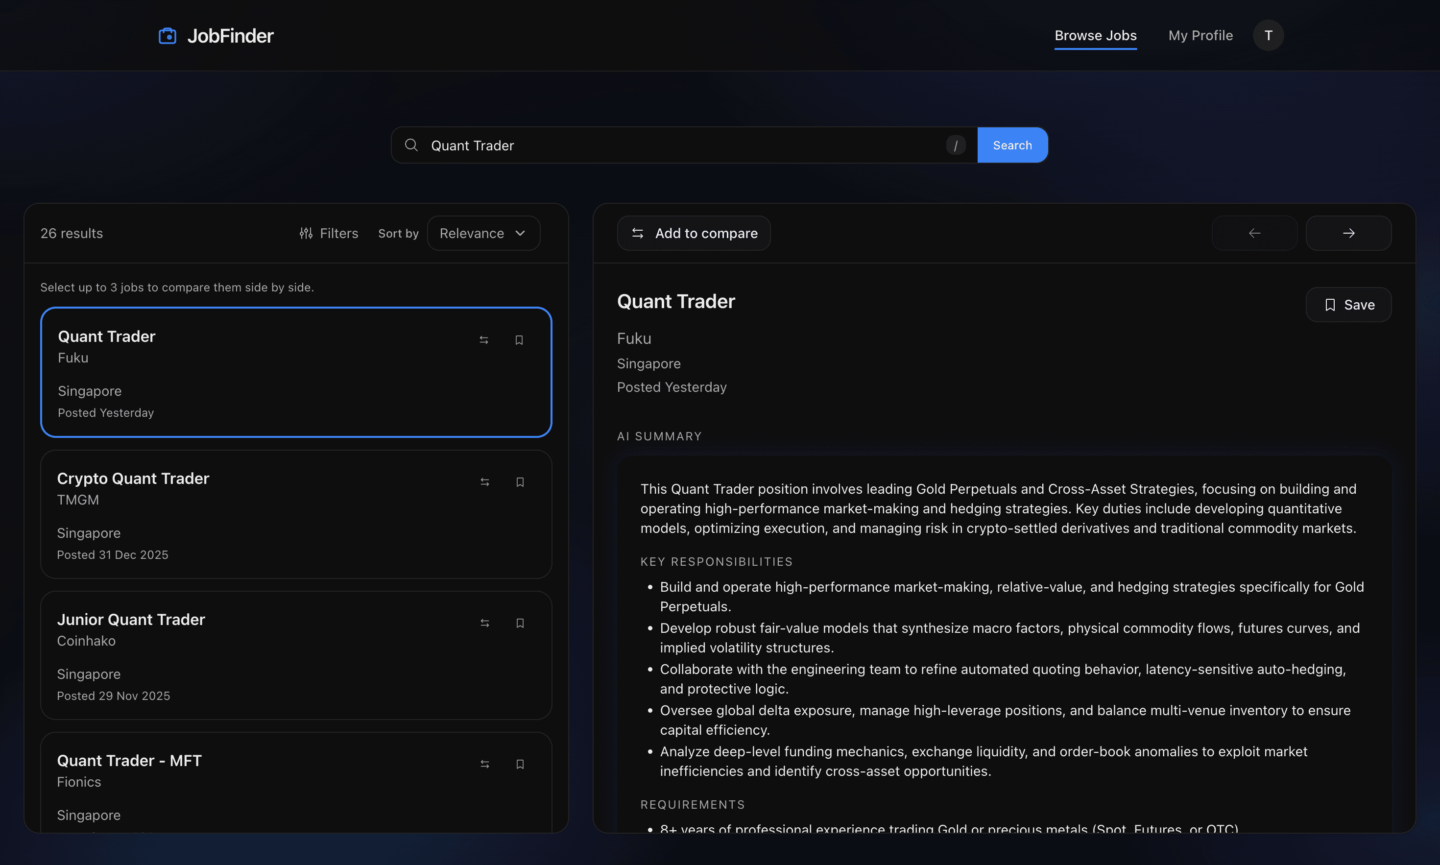Switch to the Browse Jobs tab
Viewport: 1440px width, 865px height.
pyautogui.click(x=1095, y=35)
